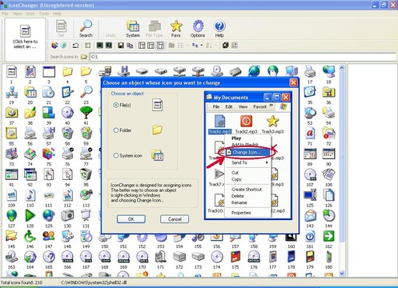Confirm the dialog with the OK button
Screen dimensions: 398x288
(131, 219)
